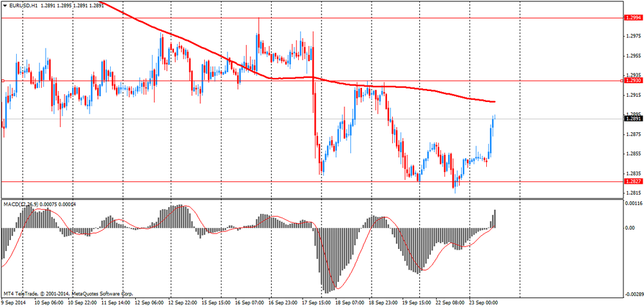The height and width of the screenshot is (307, 644).
Task: Click the 9 Sep 2014 date label
Action: [x=14, y=302]
